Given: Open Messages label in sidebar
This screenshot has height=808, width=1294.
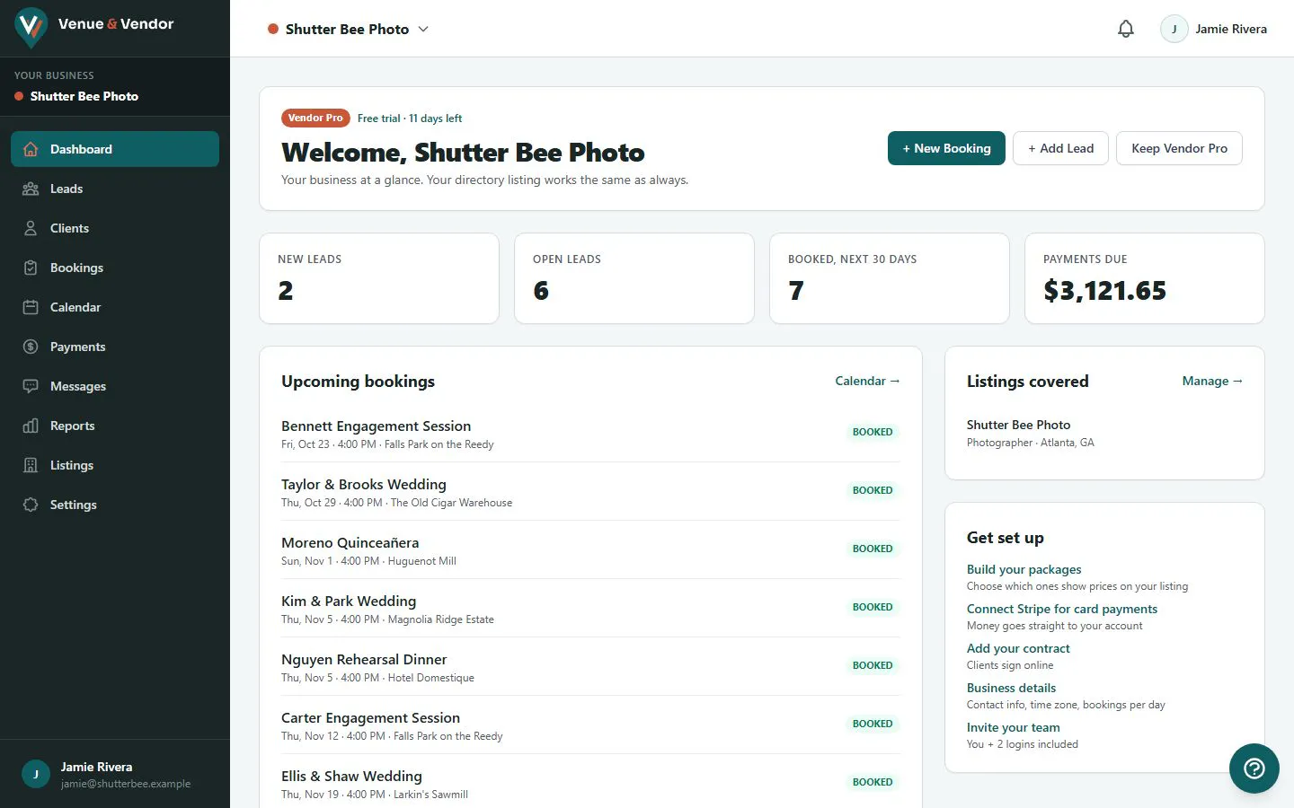Looking at the screenshot, I should [x=78, y=386].
